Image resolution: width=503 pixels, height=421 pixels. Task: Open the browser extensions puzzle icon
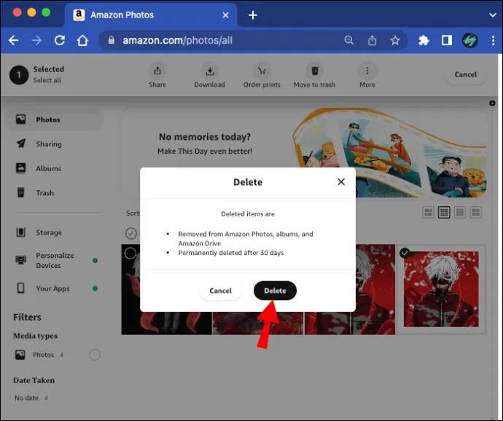424,40
